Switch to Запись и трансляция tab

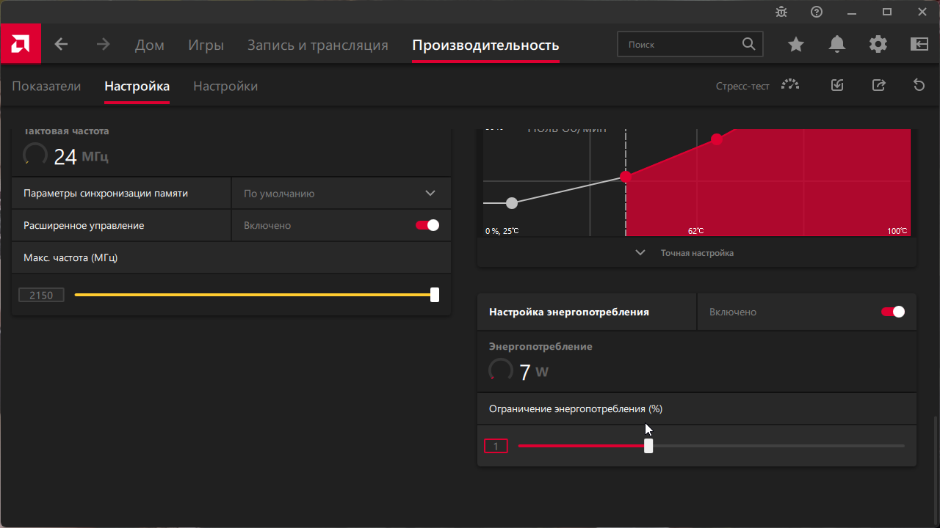[318, 45]
